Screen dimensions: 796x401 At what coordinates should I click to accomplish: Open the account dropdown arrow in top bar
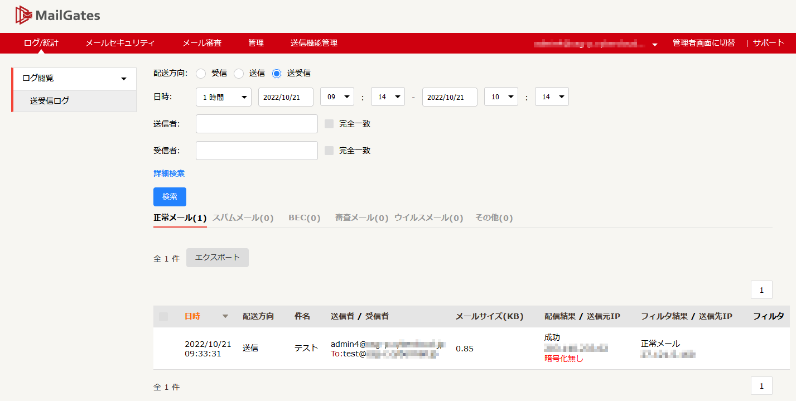(x=655, y=44)
